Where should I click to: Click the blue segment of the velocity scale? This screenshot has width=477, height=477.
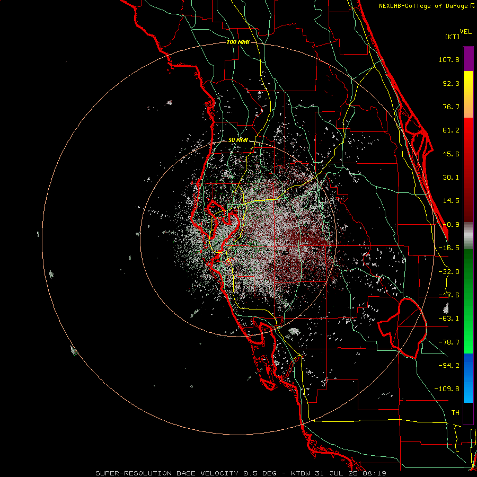click(x=468, y=378)
